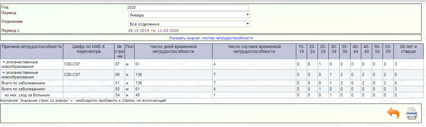
Task: Expand the '+' злокачественные новообразования in row 07
Action: (x=4, y=62)
